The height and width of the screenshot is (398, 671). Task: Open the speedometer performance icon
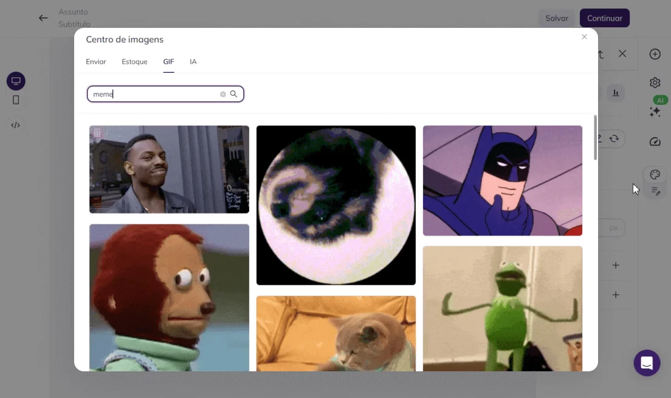[x=655, y=142]
